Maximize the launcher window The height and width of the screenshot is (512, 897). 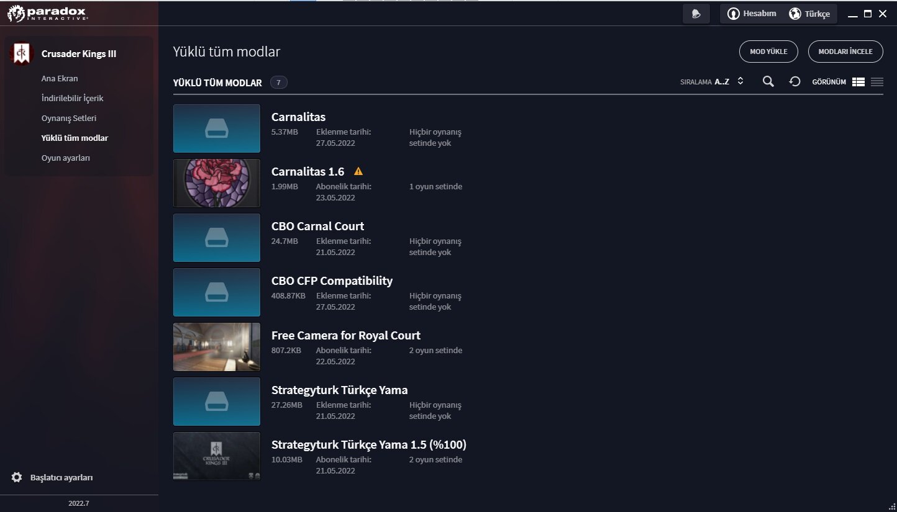pos(868,14)
